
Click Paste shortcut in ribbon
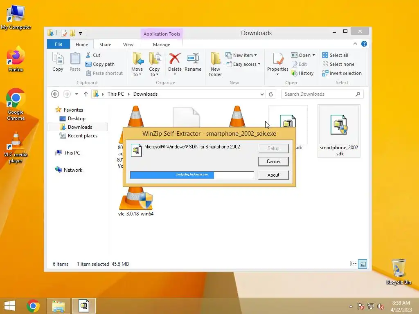click(104, 73)
